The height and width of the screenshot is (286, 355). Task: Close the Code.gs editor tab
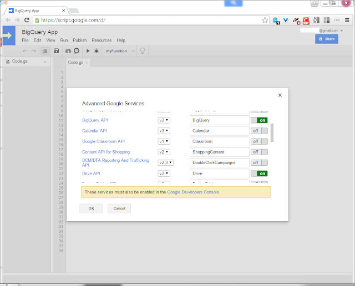(x=87, y=63)
